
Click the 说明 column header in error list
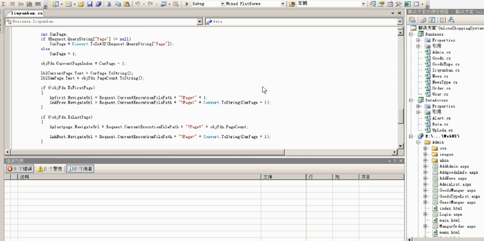(139, 177)
